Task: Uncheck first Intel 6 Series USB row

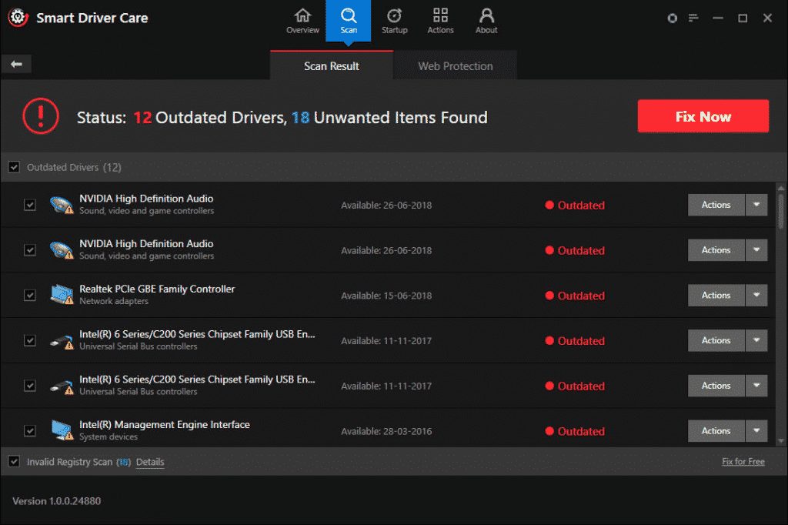Action: point(30,340)
